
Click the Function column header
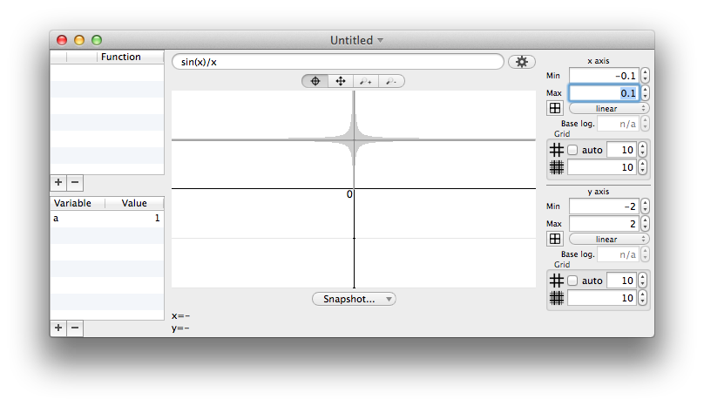pos(130,57)
